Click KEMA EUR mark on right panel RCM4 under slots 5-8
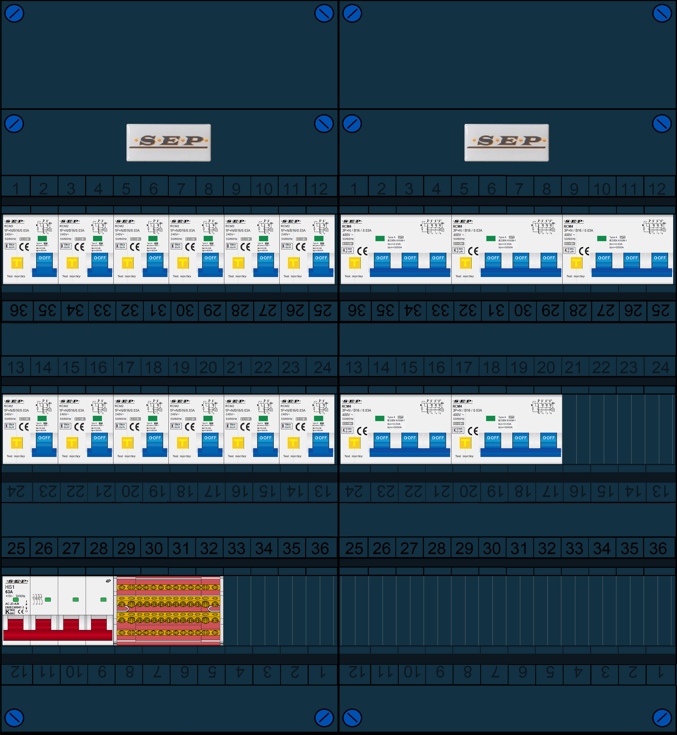This screenshot has width=677, height=735. click(459, 250)
